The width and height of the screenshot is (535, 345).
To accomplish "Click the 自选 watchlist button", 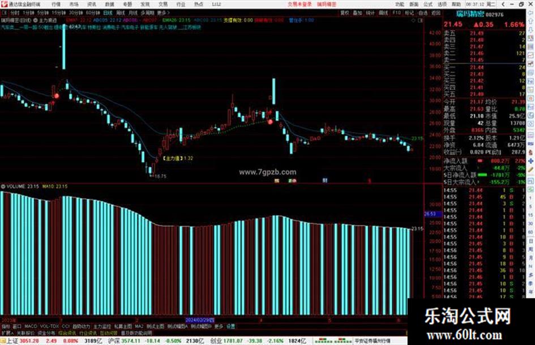I will coord(422,13).
